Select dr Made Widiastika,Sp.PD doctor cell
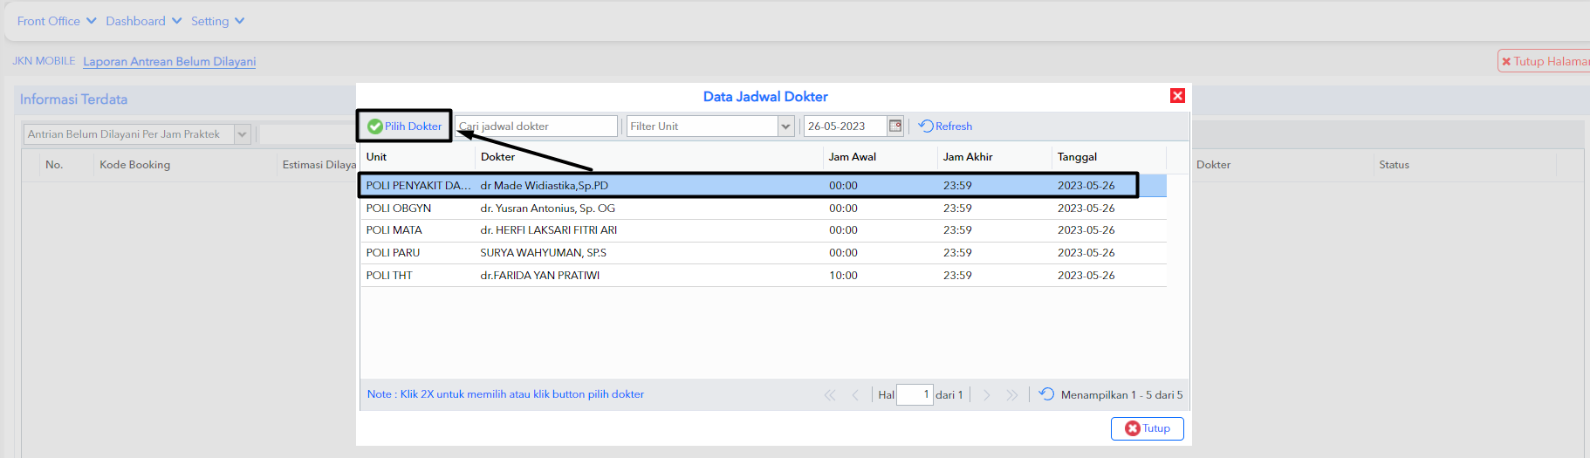 coord(544,186)
